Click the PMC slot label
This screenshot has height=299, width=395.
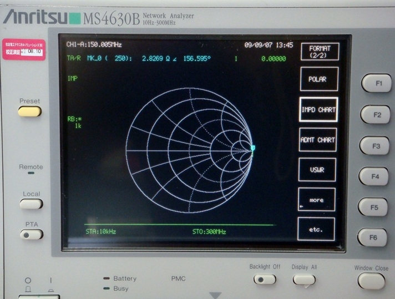(178, 278)
